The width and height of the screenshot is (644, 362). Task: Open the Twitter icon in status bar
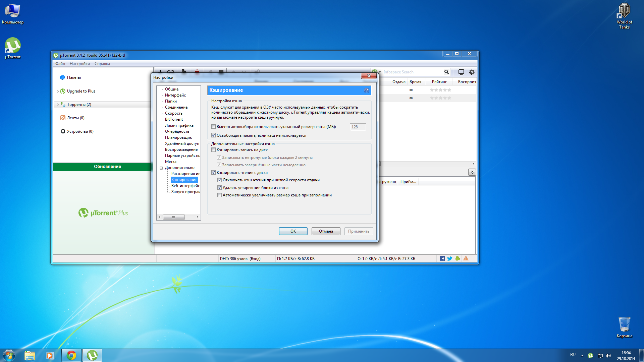click(450, 258)
